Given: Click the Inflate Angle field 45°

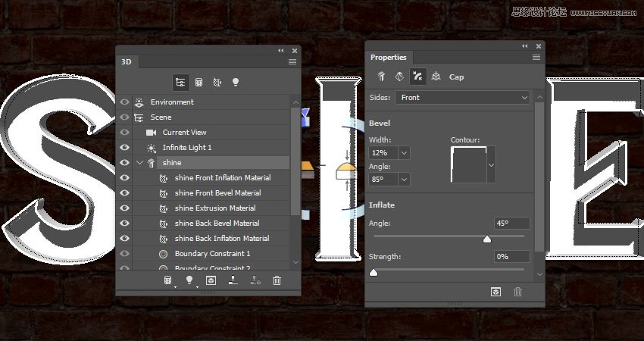Looking at the screenshot, I should coord(511,223).
